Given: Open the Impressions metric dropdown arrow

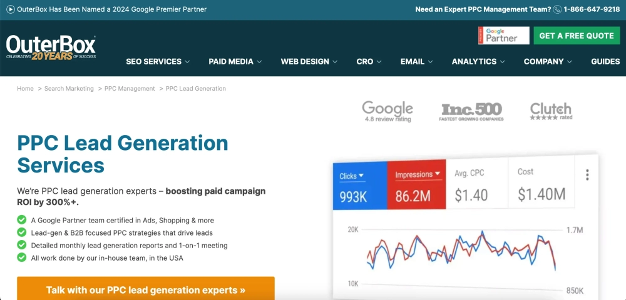Looking at the screenshot, I should coord(437,174).
